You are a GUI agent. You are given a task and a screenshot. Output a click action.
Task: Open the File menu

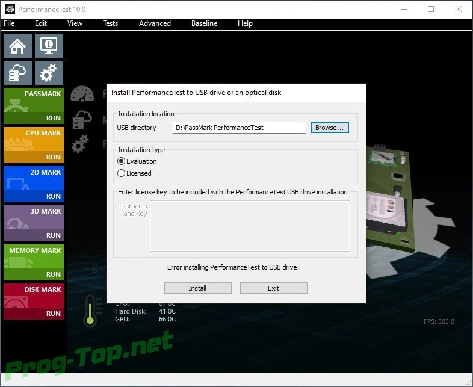click(x=9, y=23)
